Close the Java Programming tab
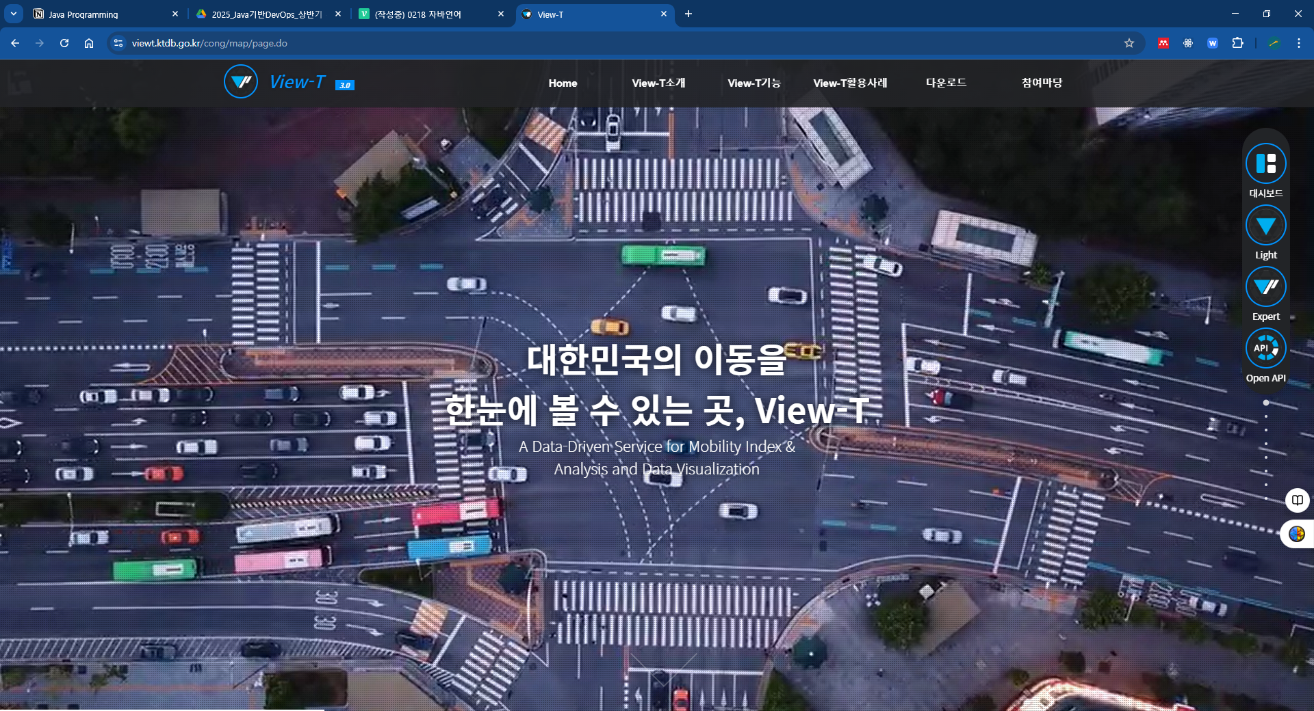1314x711 pixels. click(x=175, y=14)
